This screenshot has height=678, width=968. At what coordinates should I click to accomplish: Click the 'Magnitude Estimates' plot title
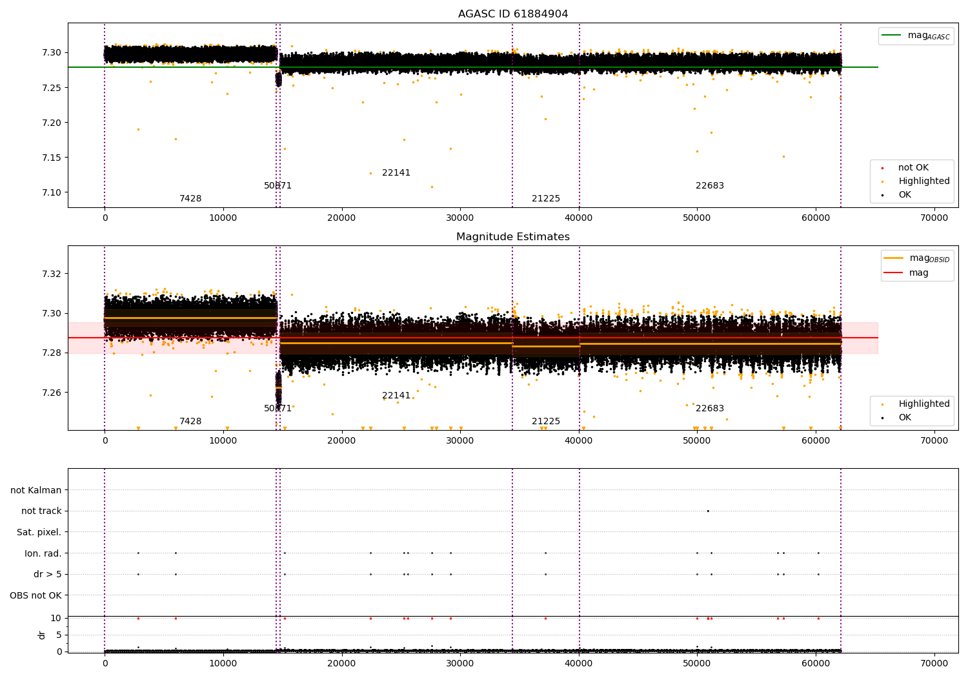(x=513, y=237)
